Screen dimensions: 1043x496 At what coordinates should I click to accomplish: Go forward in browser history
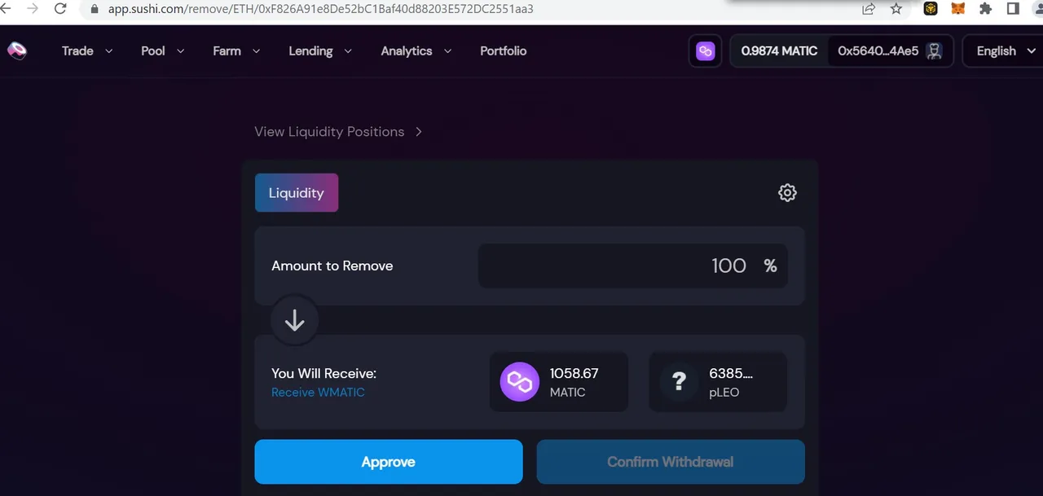pyautogui.click(x=32, y=9)
